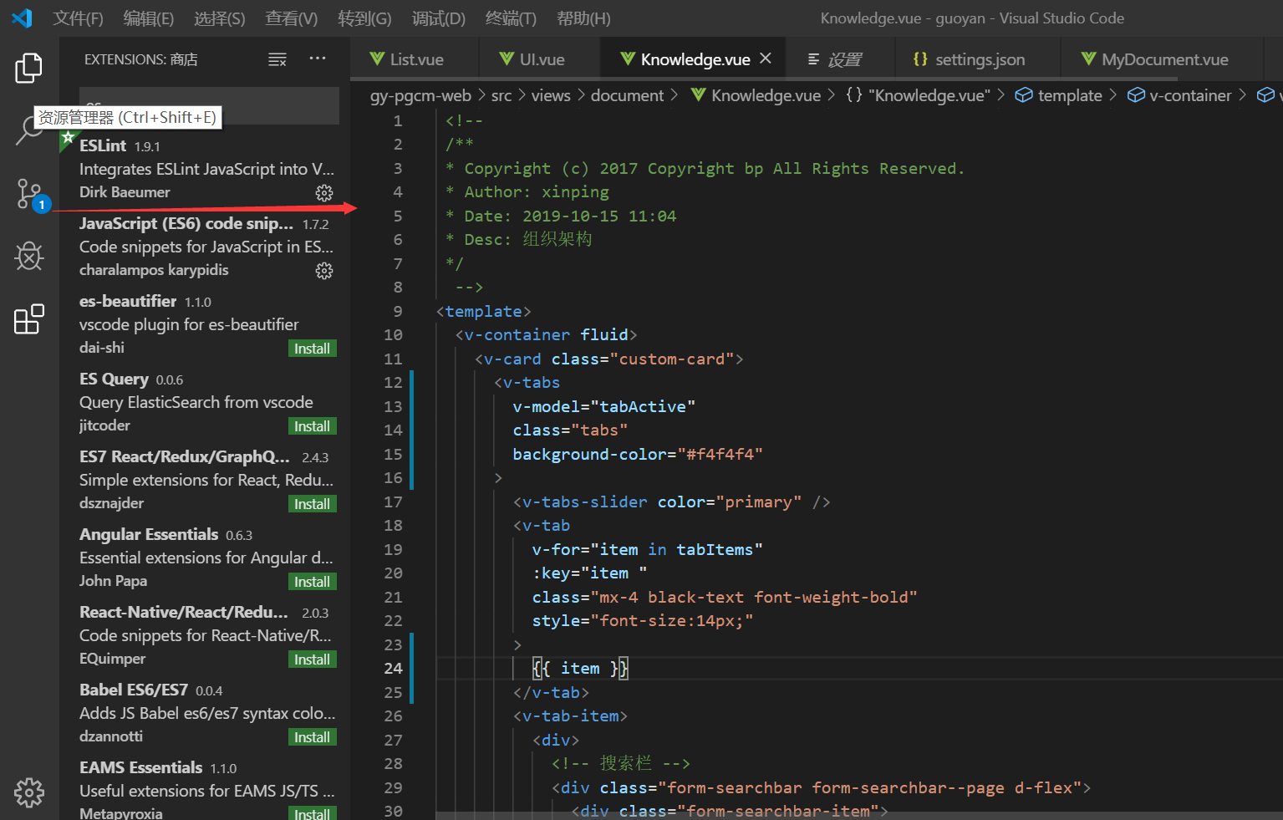Click the VS Code logo icon
Image resolution: width=1283 pixels, height=820 pixels.
click(22, 18)
